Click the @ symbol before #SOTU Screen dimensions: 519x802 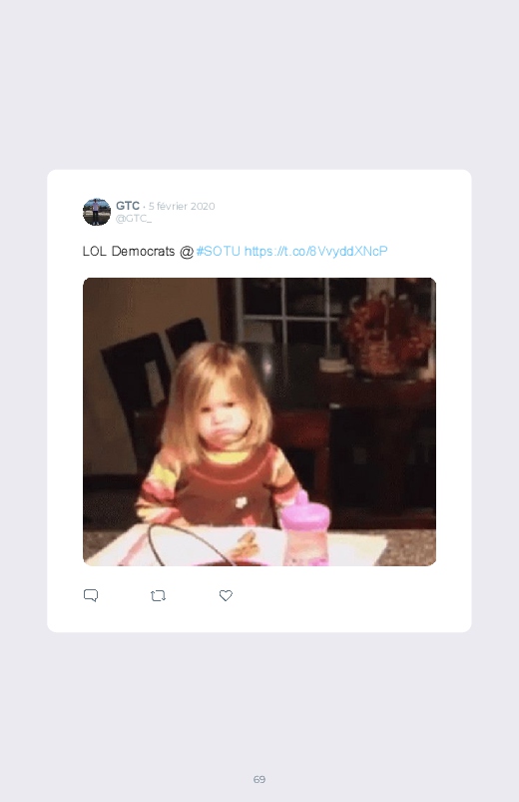click(187, 252)
